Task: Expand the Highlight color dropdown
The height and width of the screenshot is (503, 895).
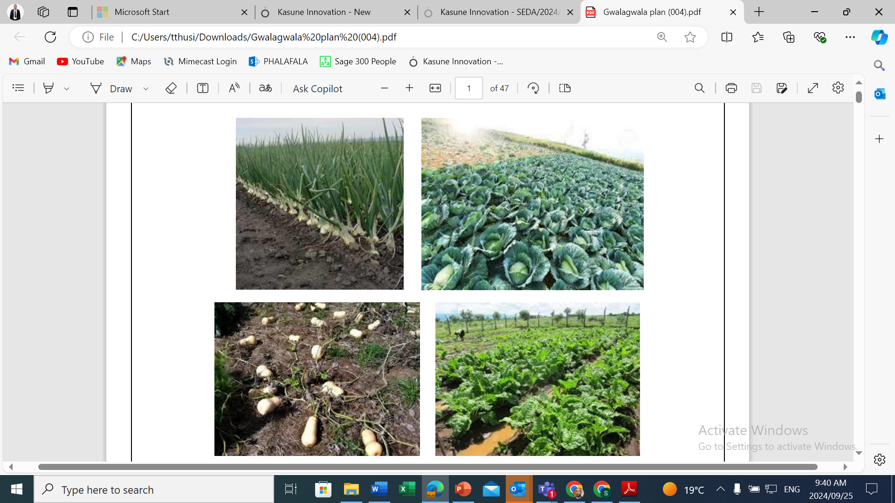Action: (x=67, y=88)
